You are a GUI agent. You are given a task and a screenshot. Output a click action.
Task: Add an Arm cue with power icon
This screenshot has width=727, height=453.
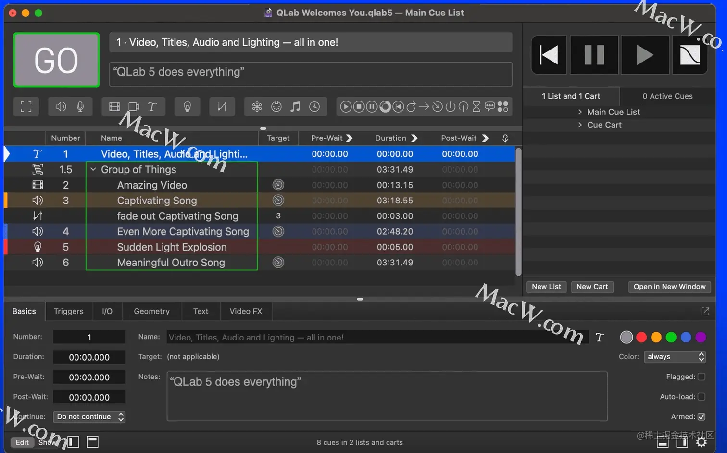[x=451, y=107]
